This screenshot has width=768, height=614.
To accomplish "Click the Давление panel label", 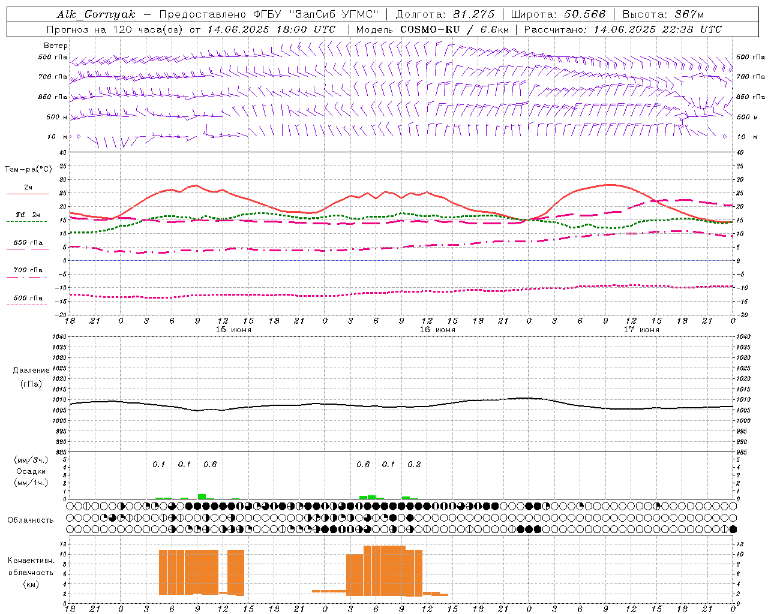I will (x=31, y=371).
